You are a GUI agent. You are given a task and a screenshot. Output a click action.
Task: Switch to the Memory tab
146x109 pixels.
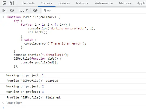pos(125,3)
